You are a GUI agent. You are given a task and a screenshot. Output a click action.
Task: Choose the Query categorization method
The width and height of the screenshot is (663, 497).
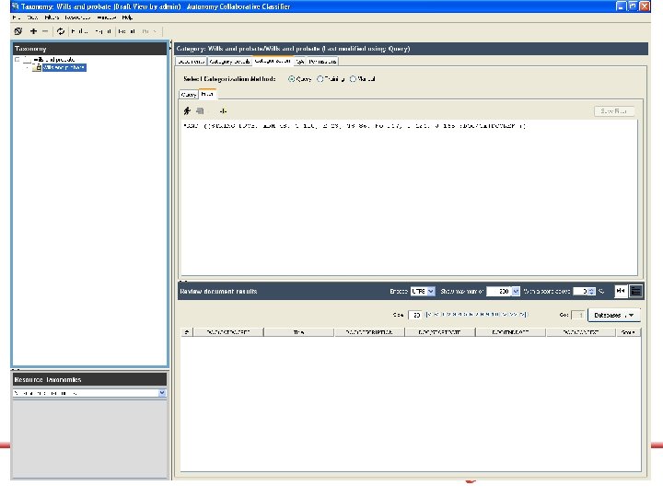click(x=291, y=79)
